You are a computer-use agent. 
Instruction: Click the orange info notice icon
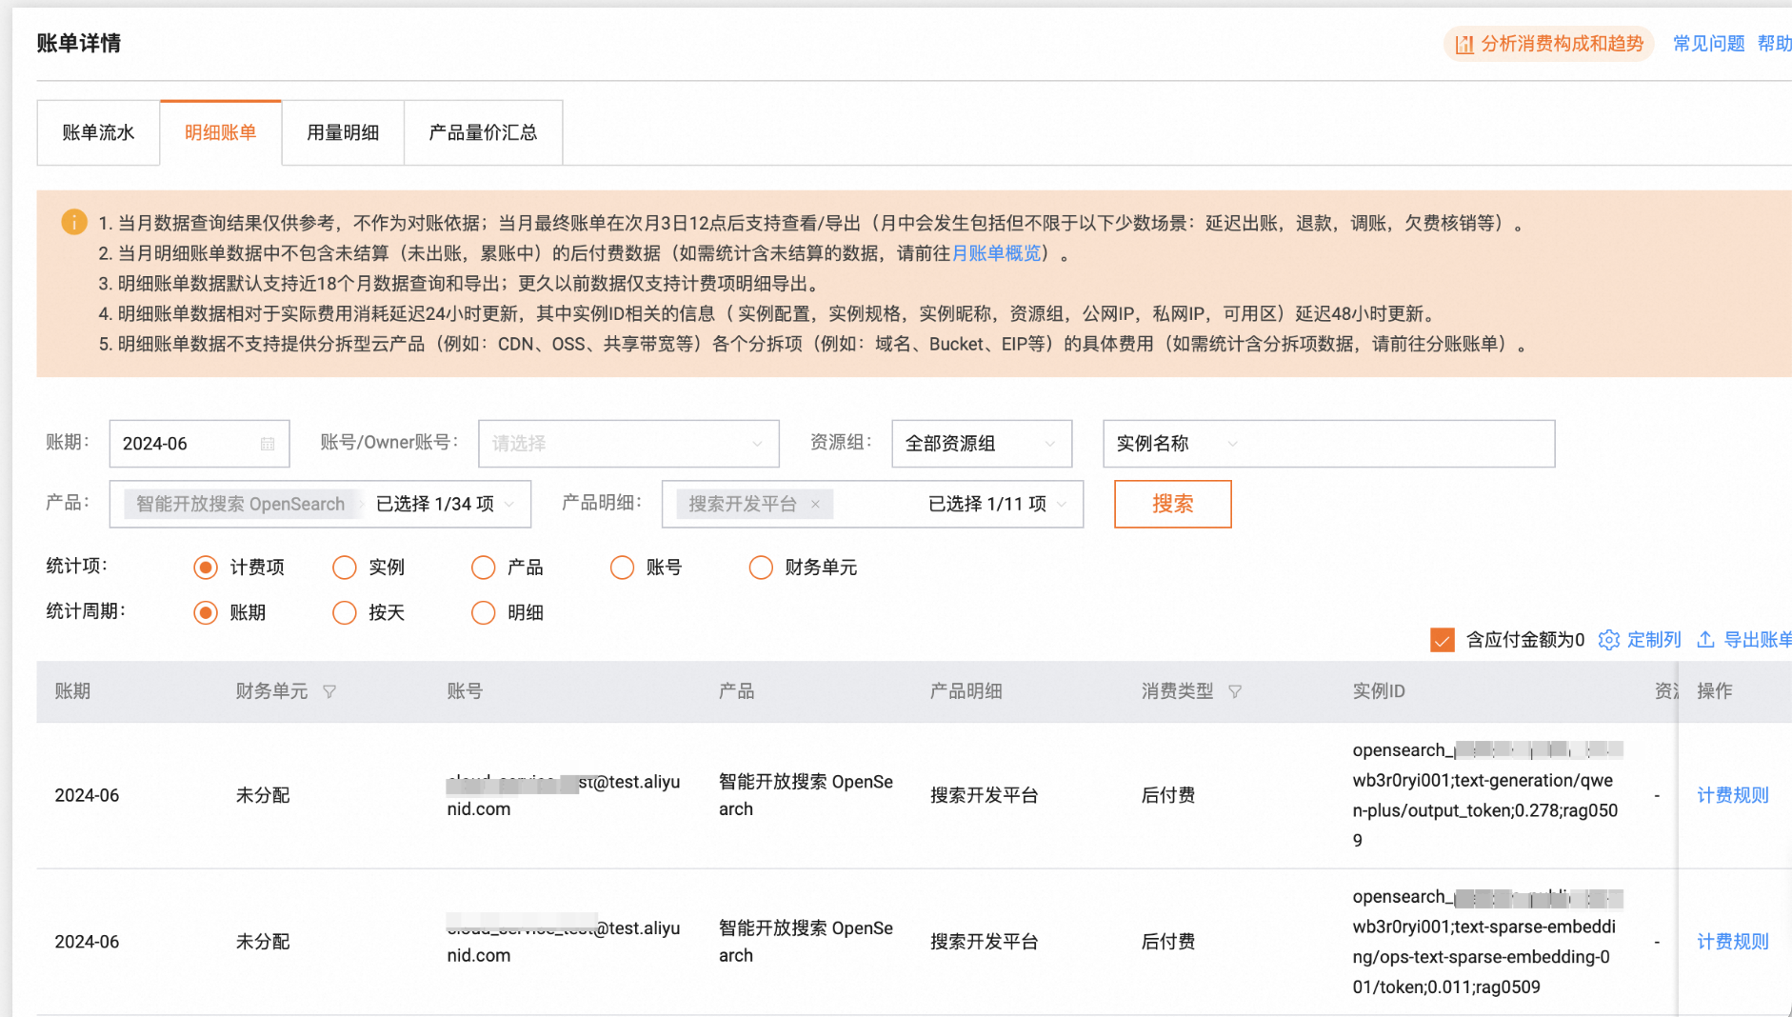pos(74,222)
